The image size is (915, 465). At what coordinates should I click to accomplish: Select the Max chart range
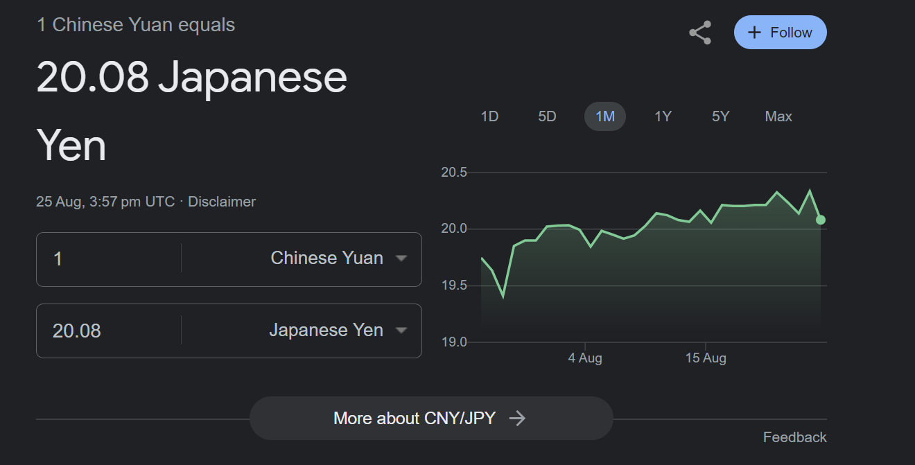[x=778, y=116]
